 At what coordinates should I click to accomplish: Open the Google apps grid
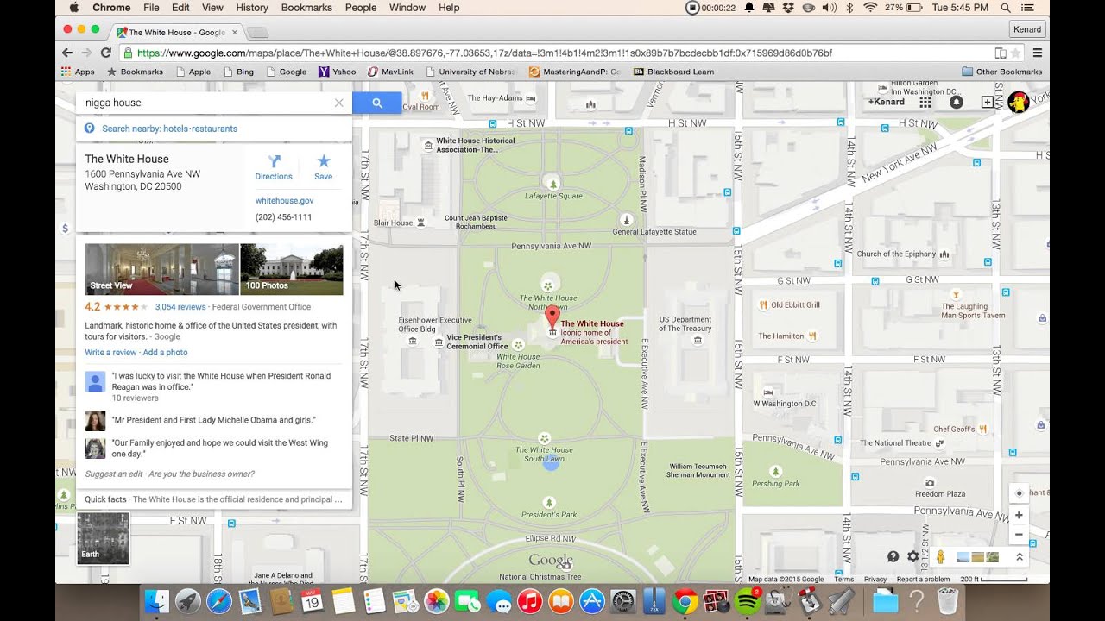pos(925,102)
